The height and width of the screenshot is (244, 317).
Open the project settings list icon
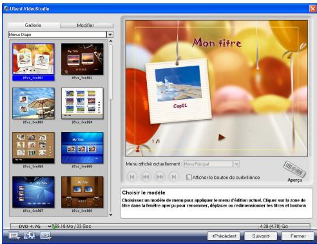(x=14, y=236)
